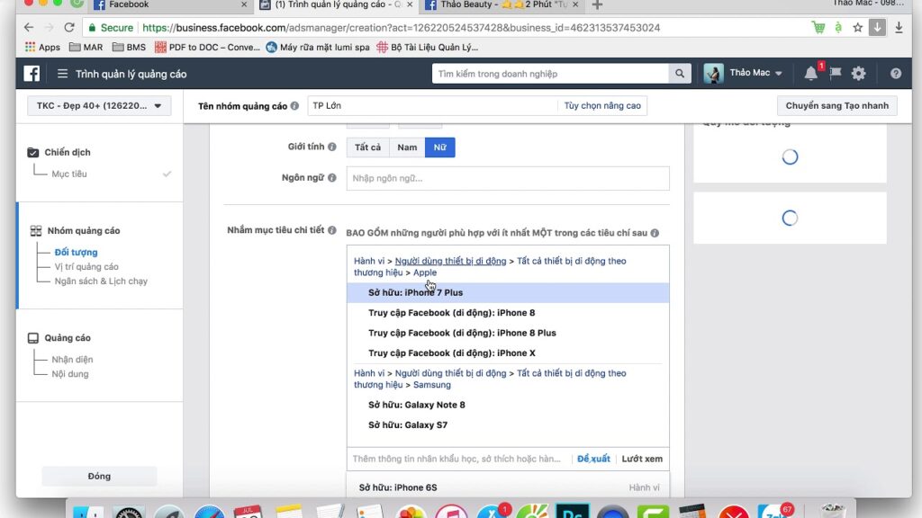Viewport: 922px width, 518px height.
Task: Click the Samsung breadcrumb link
Action: click(x=431, y=385)
